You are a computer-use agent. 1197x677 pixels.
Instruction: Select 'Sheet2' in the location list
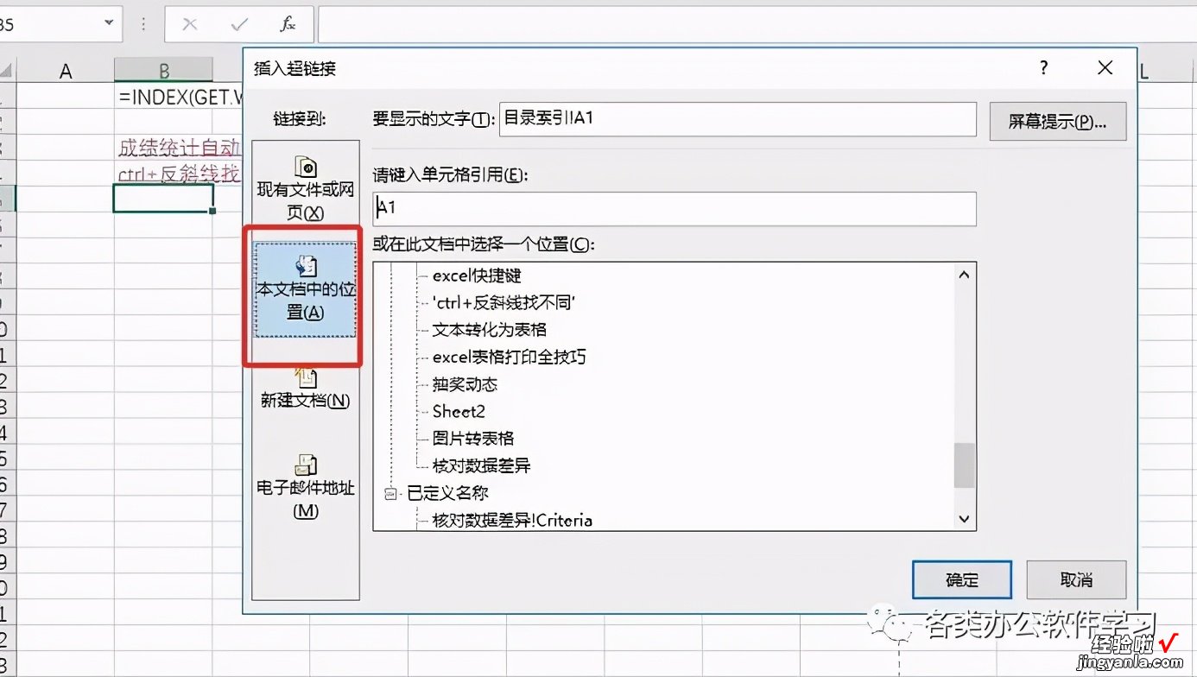[459, 411]
